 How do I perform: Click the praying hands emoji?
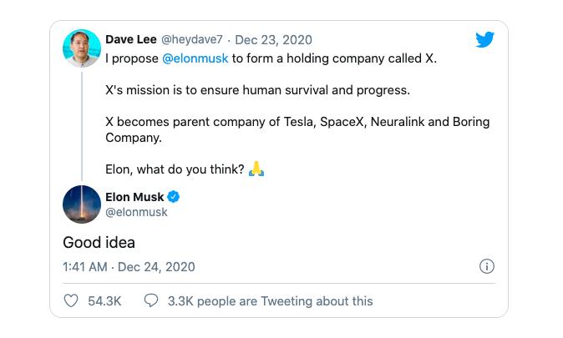[x=256, y=169]
